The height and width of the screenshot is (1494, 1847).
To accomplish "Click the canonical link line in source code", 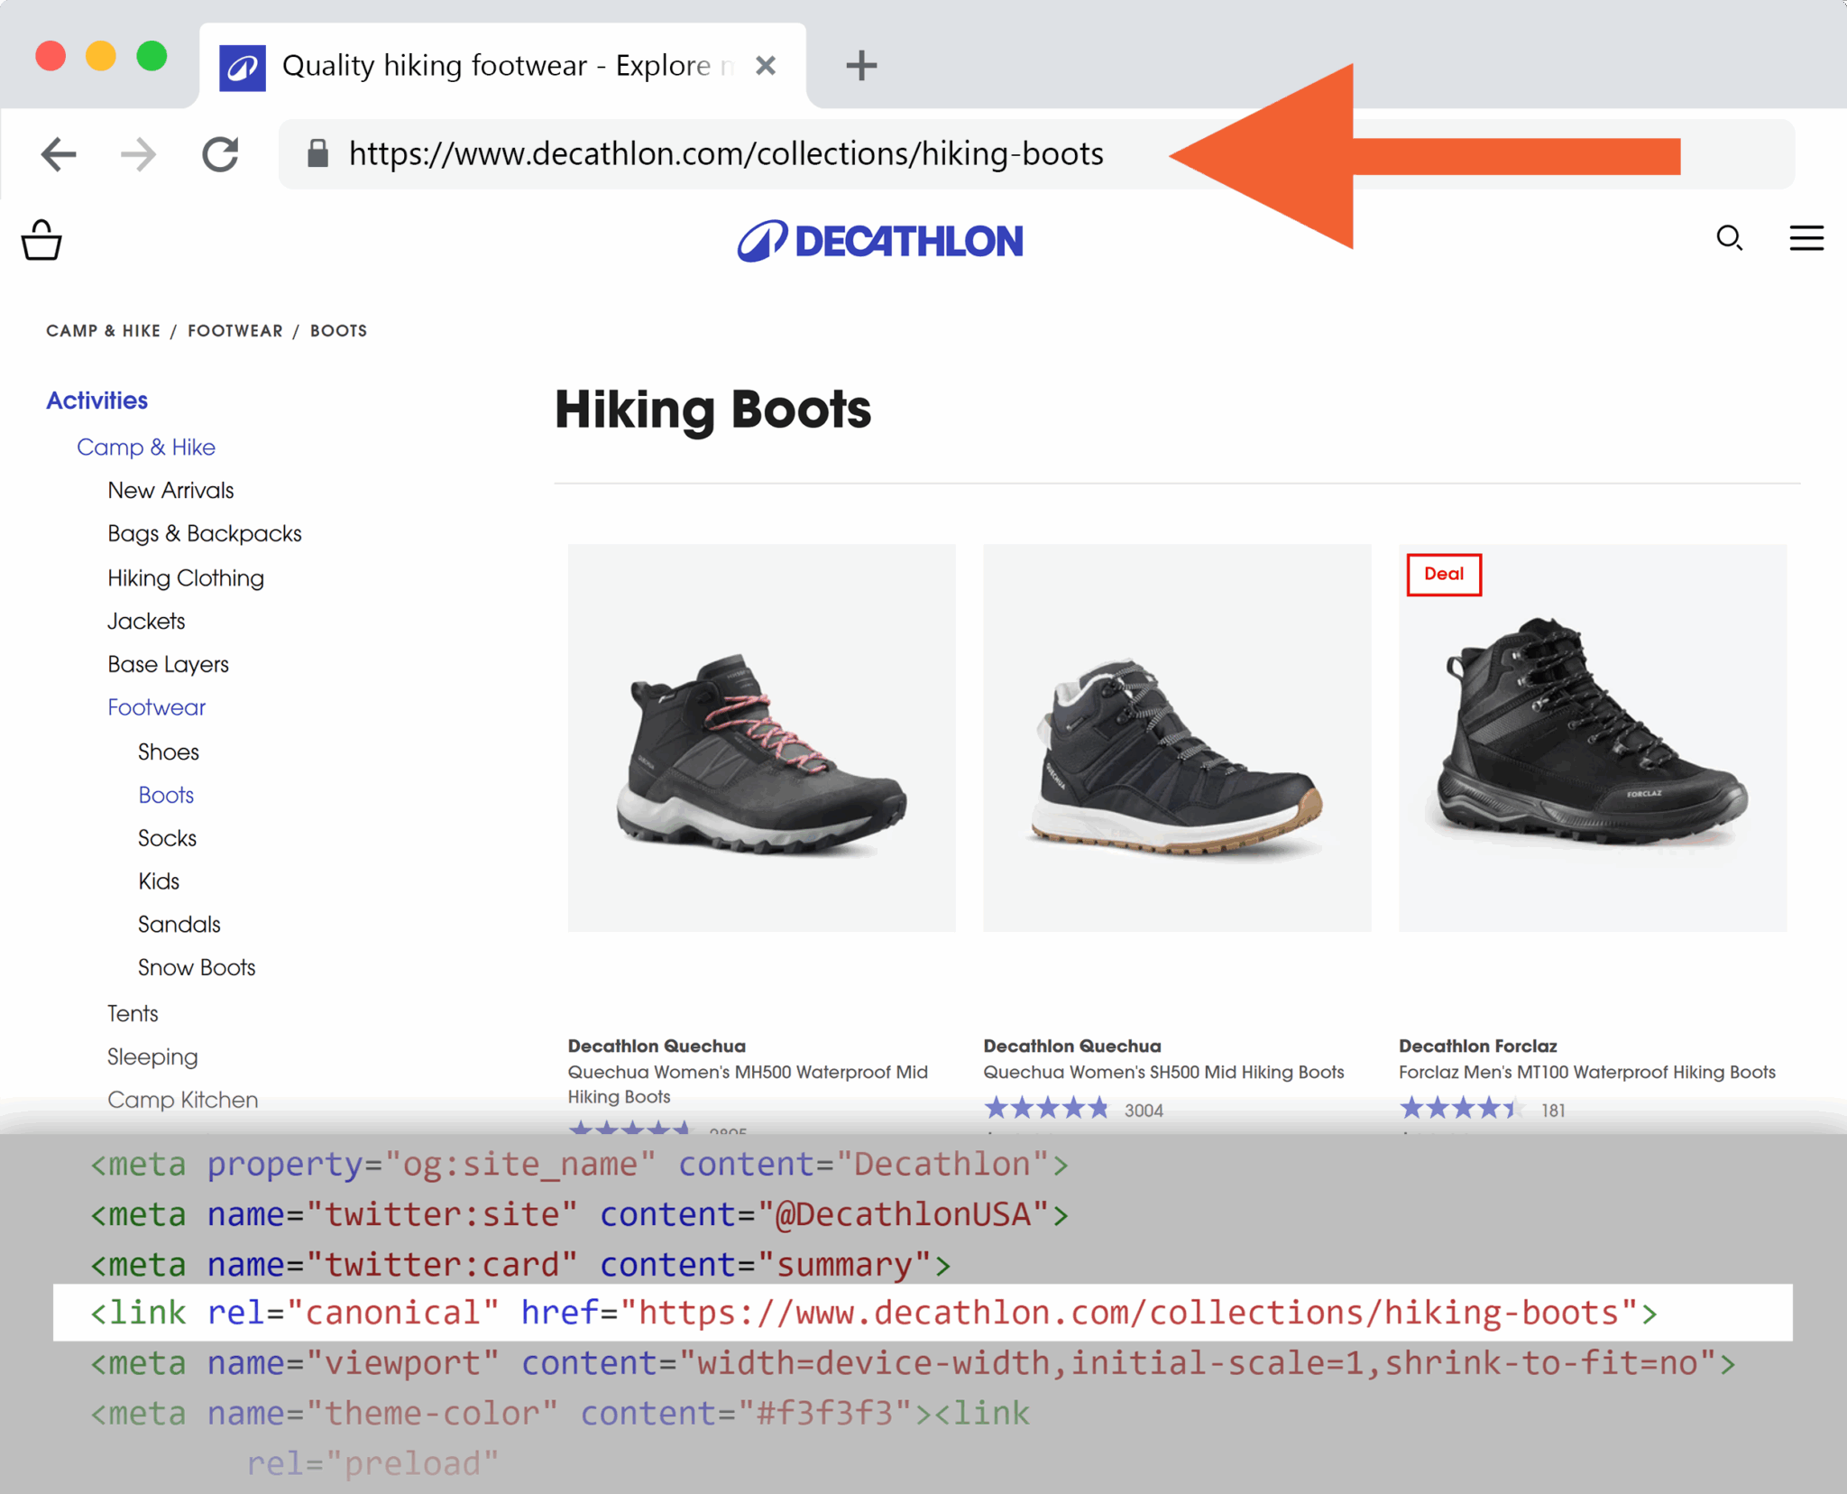I will point(923,1314).
